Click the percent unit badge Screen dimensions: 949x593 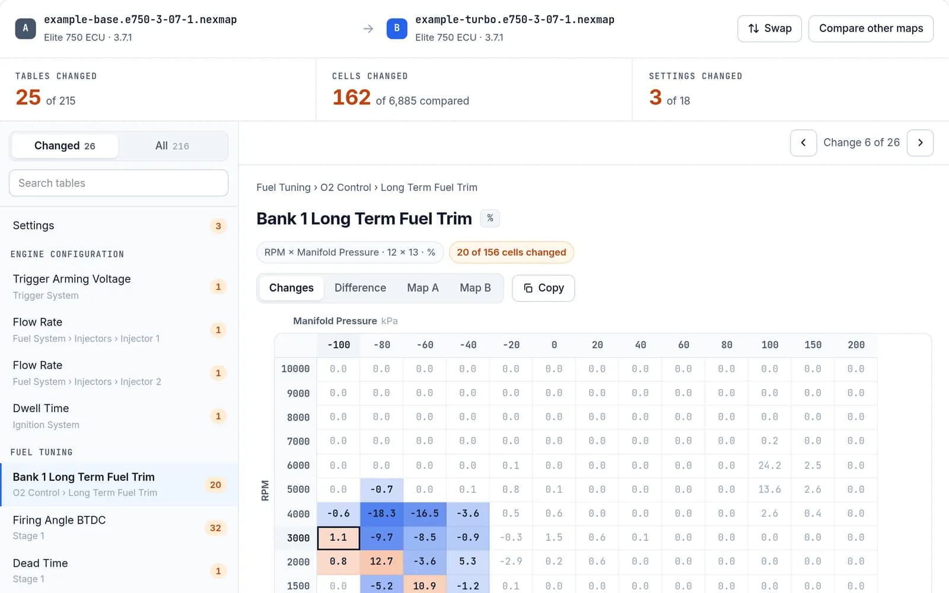coord(490,218)
